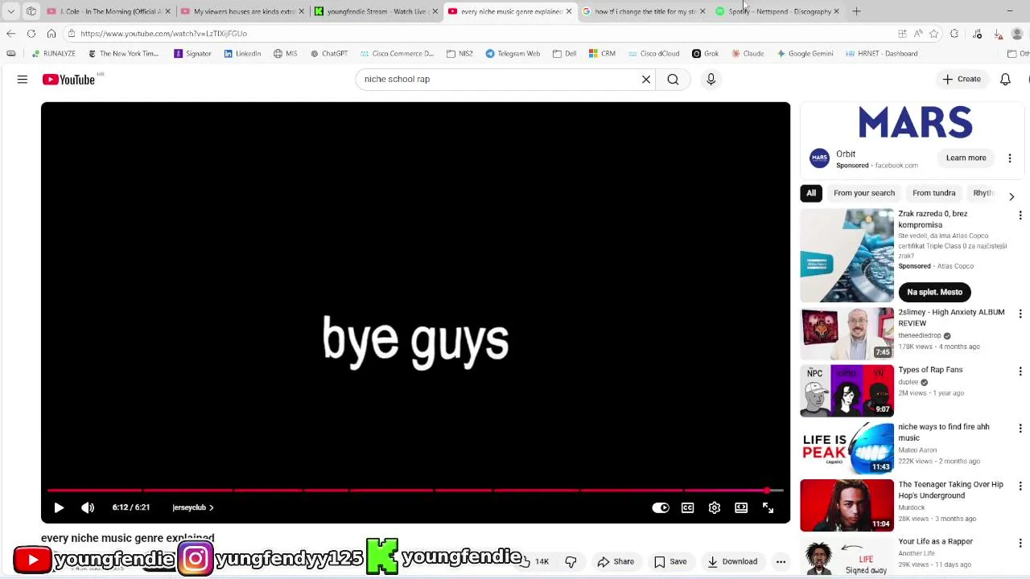Close the every niche music genre tab
Image resolution: width=1030 pixels, height=579 pixels.
click(x=569, y=11)
